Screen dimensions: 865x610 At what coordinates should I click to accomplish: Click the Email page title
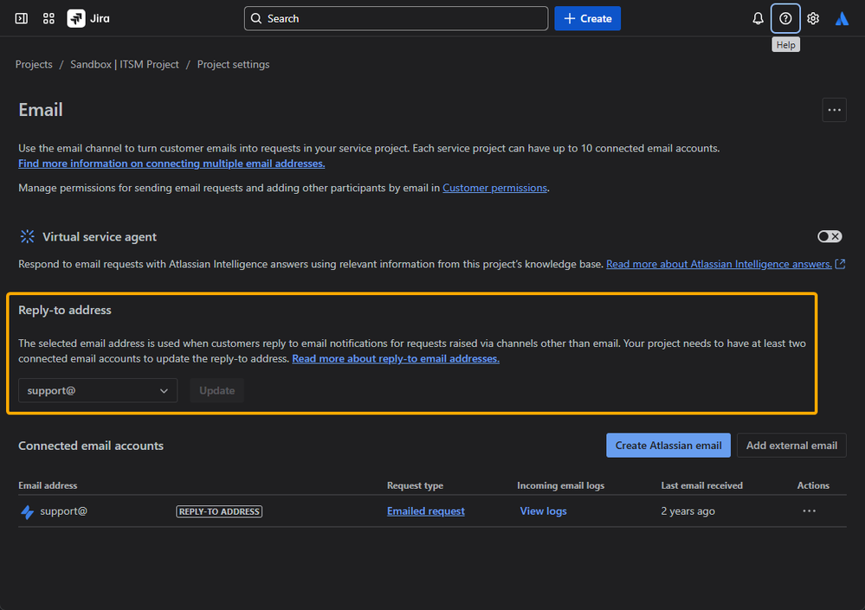41,110
